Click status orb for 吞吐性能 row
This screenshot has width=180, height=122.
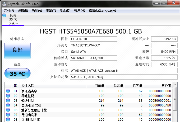(x=8, y=96)
